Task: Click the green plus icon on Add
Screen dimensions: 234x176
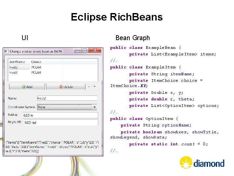Action: point(24,87)
